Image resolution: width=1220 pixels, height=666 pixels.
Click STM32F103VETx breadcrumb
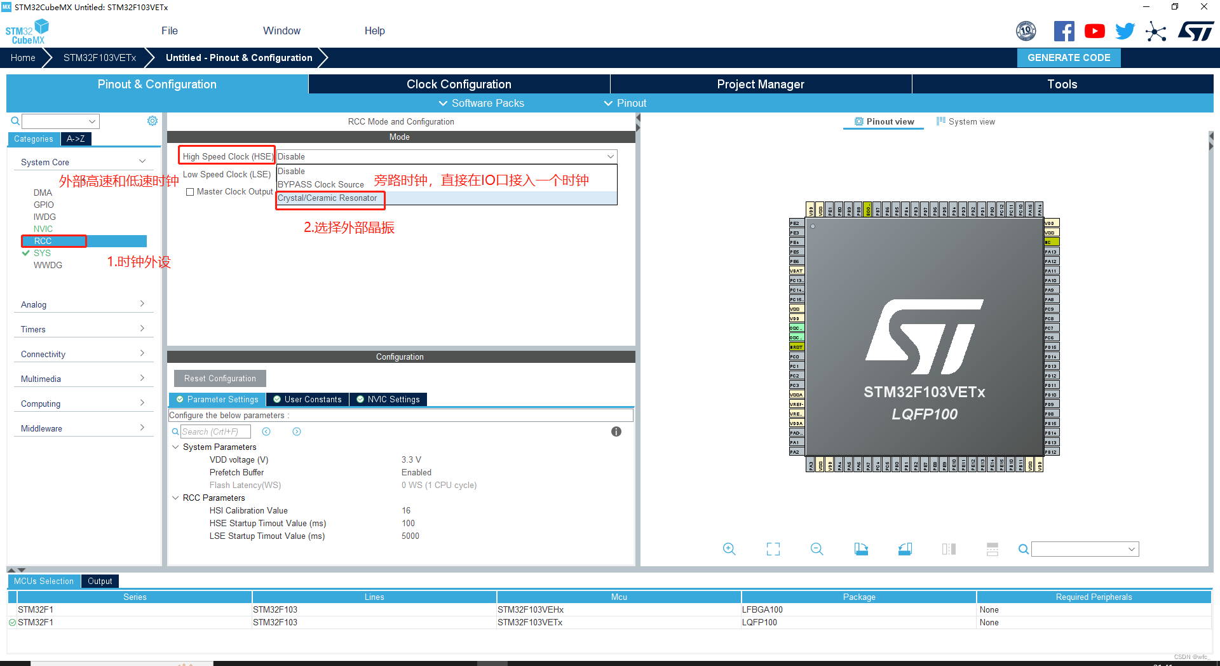(x=100, y=58)
